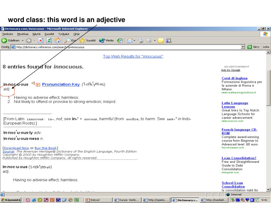Screen dimensions: 271x203
Task: Expand the forward button history dropdown
Action: click(34, 40)
